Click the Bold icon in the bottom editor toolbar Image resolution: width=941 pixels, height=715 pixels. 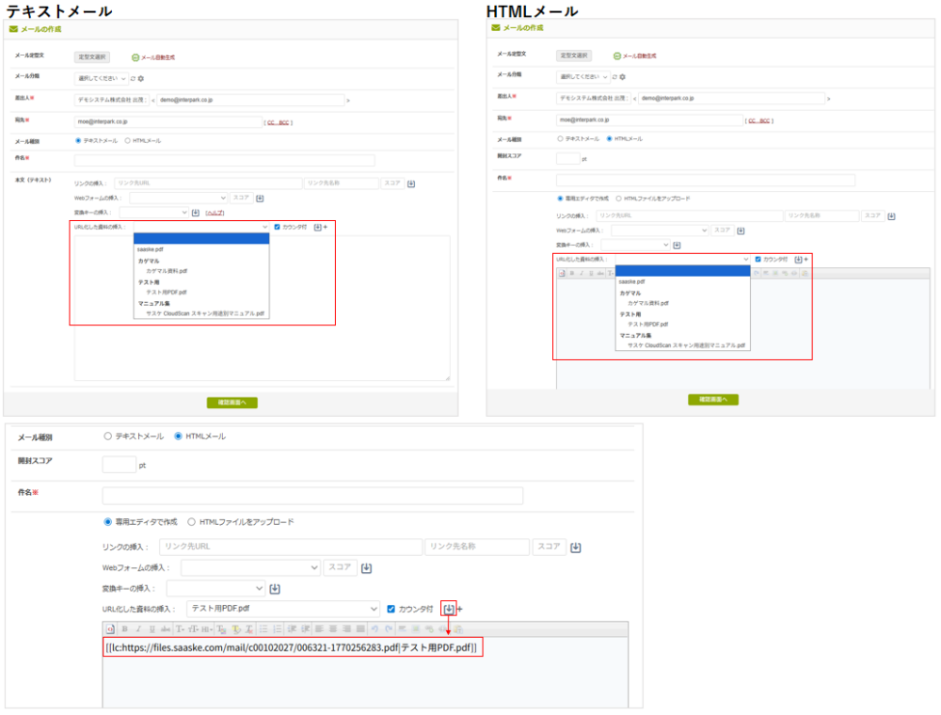point(125,629)
